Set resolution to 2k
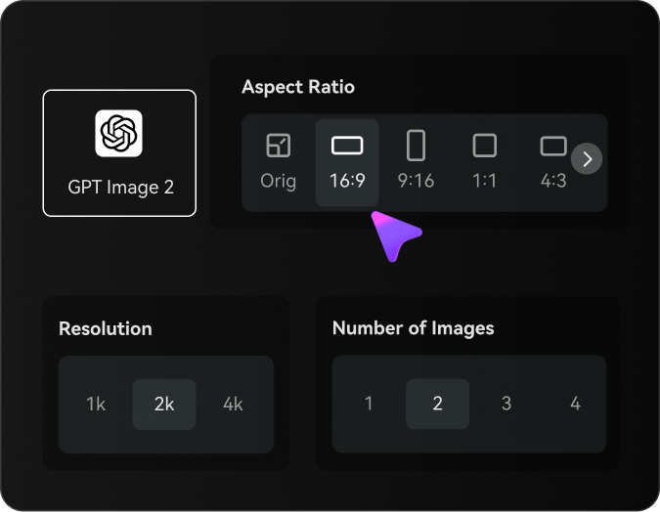 coord(164,405)
